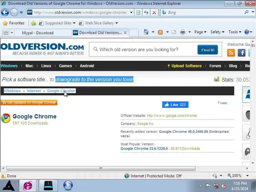Open the search provider dropdown arrow
This screenshot has width=256, height=192.
[253, 12]
